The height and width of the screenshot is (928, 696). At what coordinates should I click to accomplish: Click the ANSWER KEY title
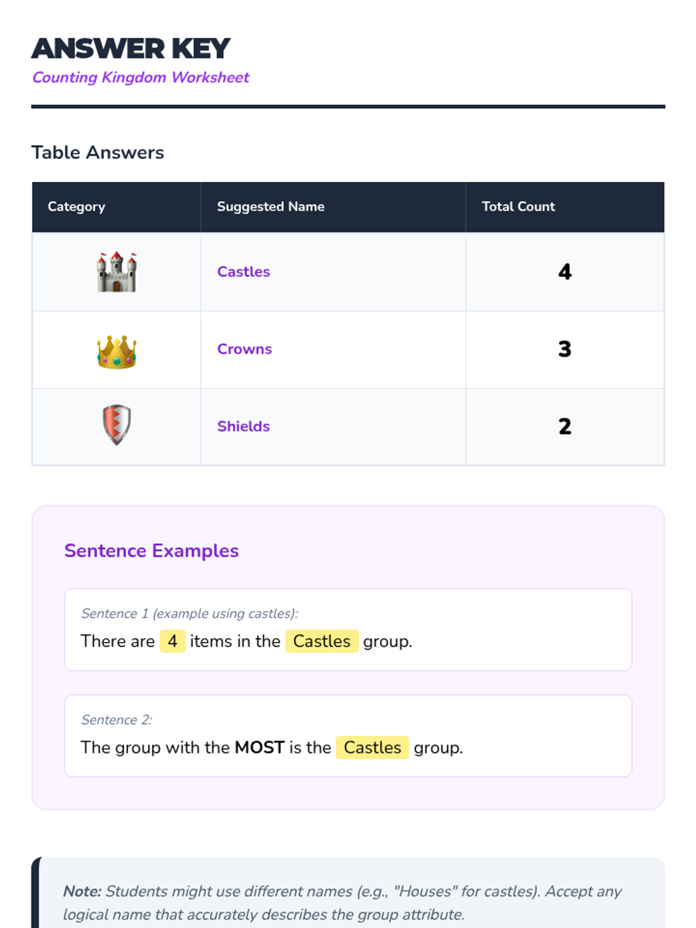pyautogui.click(x=131, y=49)
